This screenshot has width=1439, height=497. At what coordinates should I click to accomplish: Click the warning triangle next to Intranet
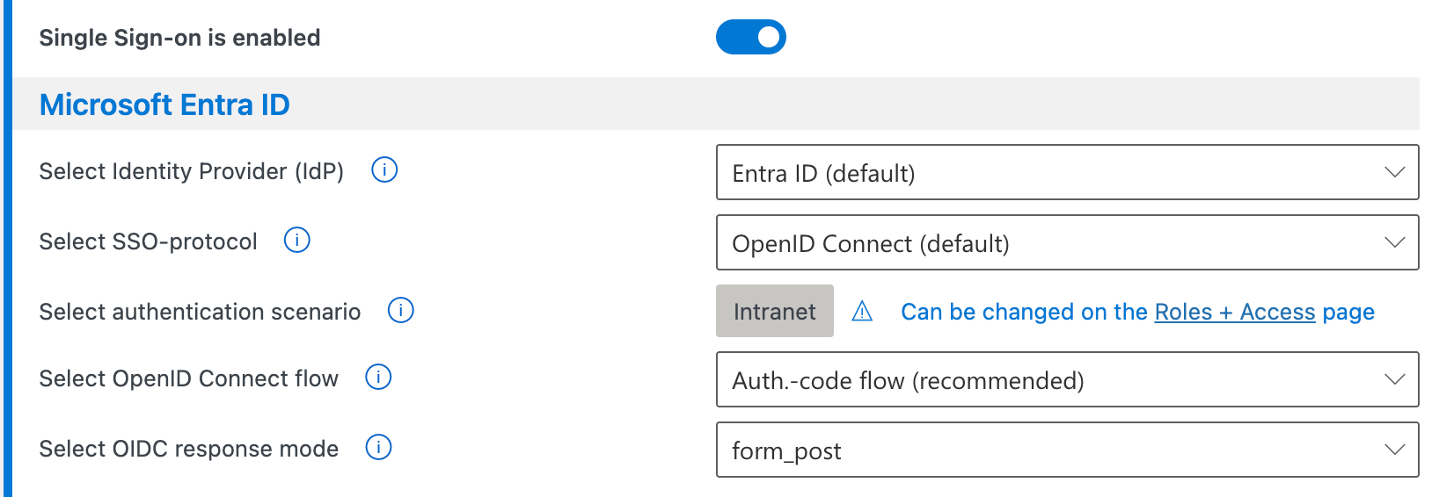point(862,311)
